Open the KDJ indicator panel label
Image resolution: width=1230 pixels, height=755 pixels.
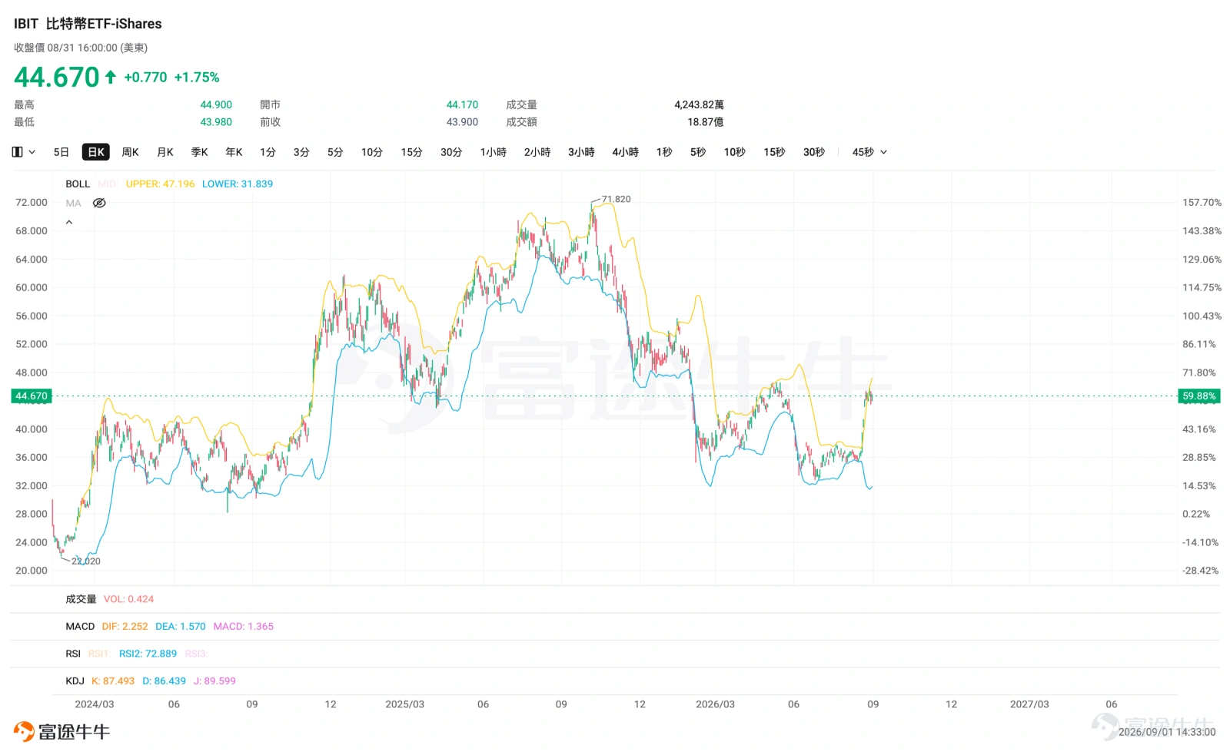tap(75, 681)
